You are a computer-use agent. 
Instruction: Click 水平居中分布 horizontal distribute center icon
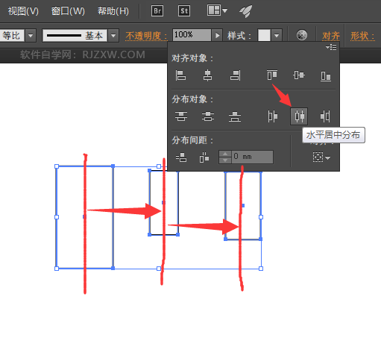tap(299, 116)
